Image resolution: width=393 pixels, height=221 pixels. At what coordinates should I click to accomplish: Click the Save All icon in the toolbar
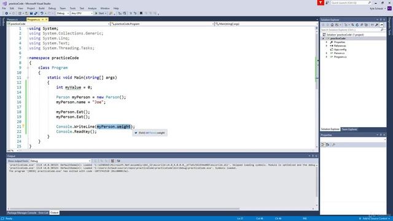coord(36,14)
